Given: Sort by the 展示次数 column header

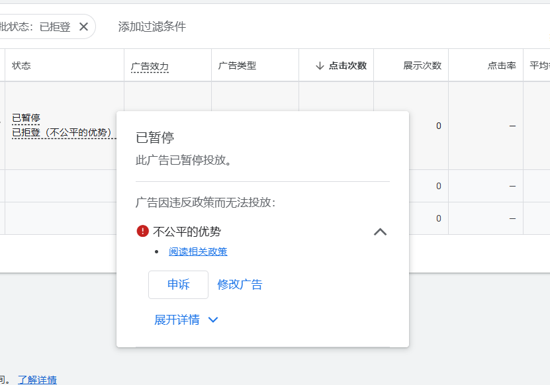Looking at the screenshot, I should (x=422, y=65).
